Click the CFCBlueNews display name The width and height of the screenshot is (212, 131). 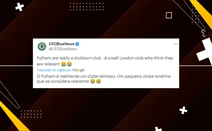pos(62,44)
